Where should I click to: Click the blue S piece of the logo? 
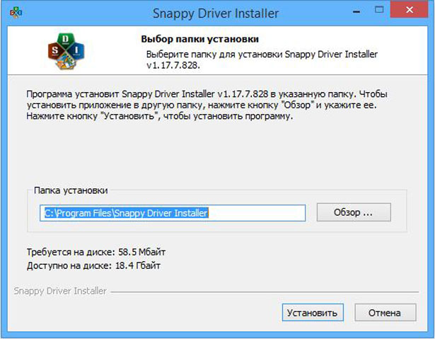tap(53, 52)
